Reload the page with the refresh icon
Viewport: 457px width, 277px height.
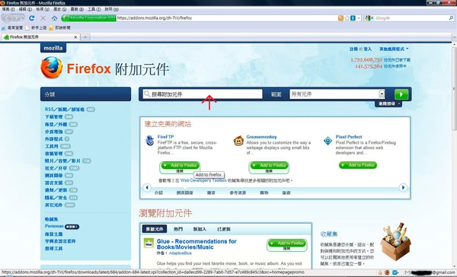coord(31,18)
